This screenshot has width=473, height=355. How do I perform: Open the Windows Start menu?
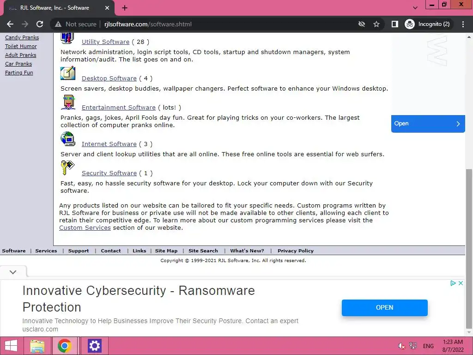[11, 346]
